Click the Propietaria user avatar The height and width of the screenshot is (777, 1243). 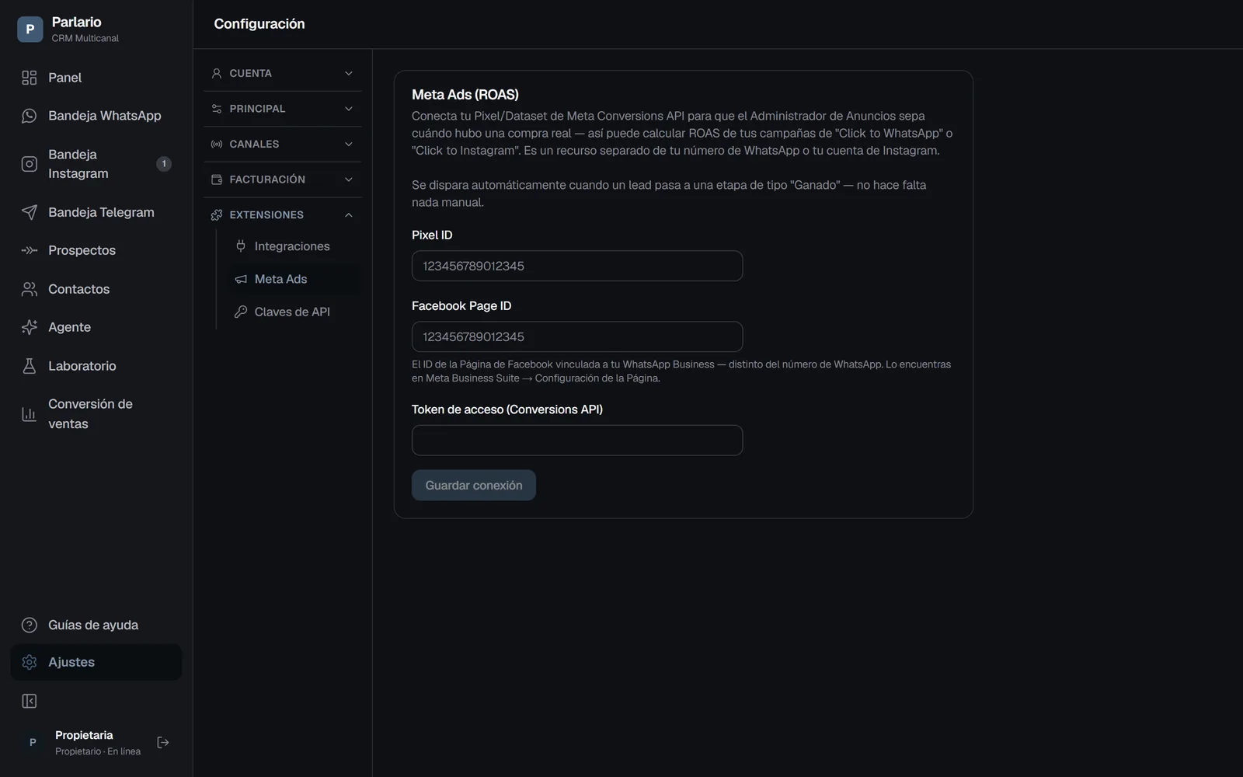(x=33, y=743)
